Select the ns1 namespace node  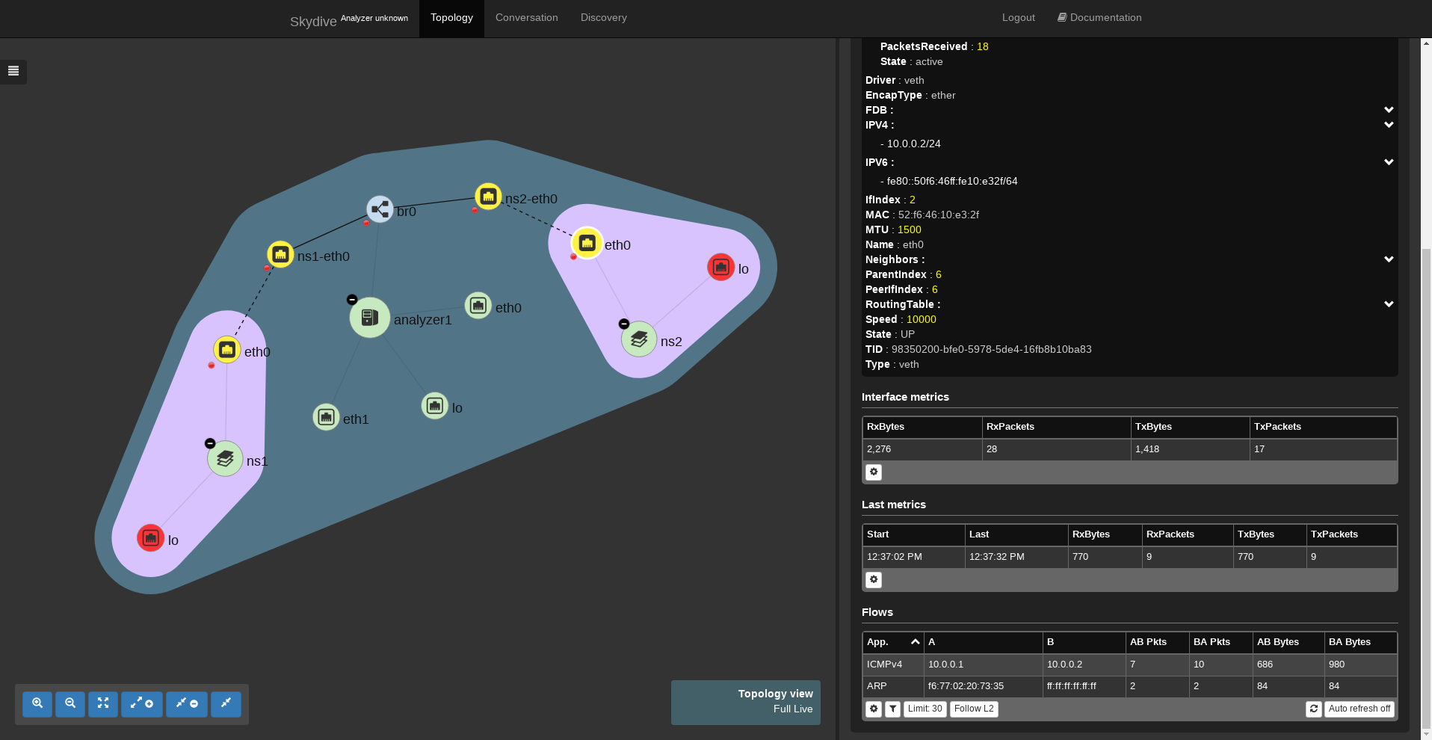tap(225, 459)
